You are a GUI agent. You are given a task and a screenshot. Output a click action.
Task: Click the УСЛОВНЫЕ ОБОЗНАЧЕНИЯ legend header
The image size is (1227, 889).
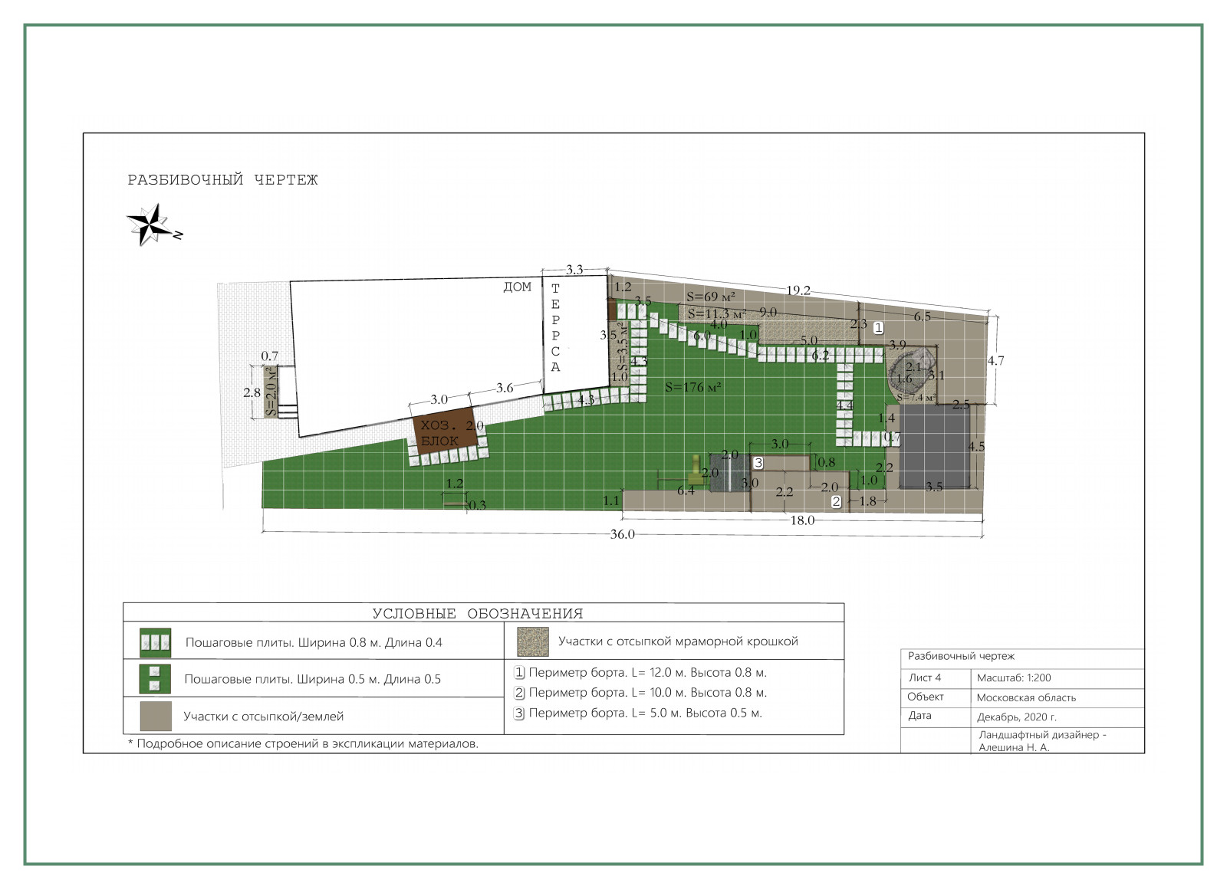click(x=478, y=614)
